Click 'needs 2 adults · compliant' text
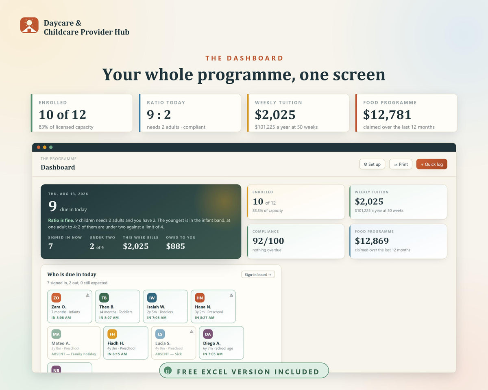The height and width of the screenshot is (390, 488). 176,127
